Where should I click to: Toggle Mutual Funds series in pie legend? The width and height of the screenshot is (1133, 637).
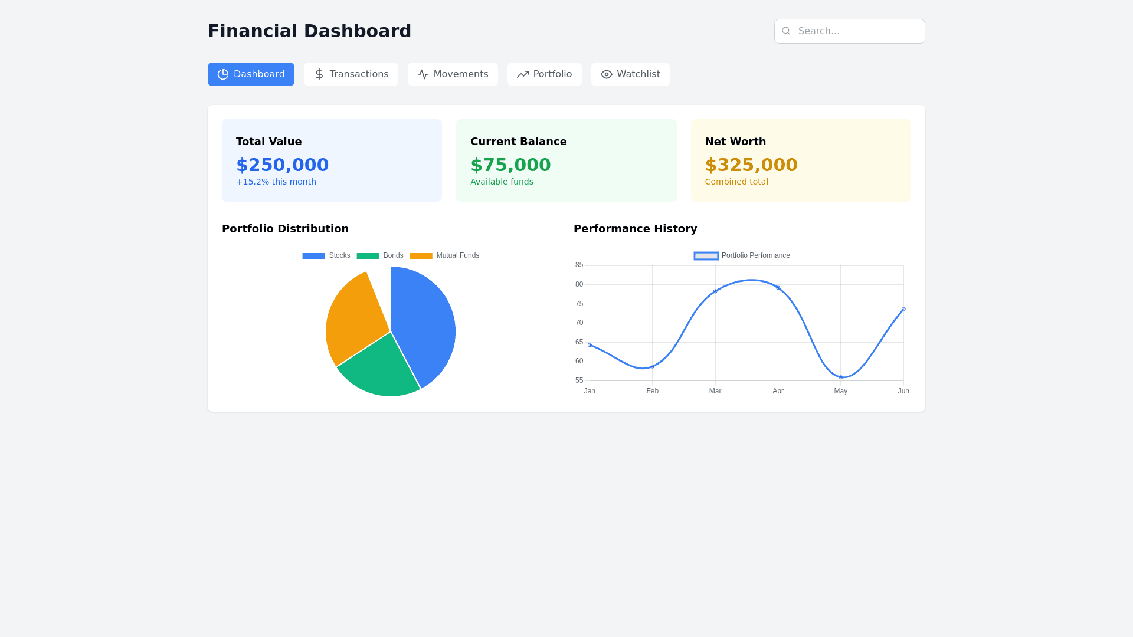coord(445,256)
